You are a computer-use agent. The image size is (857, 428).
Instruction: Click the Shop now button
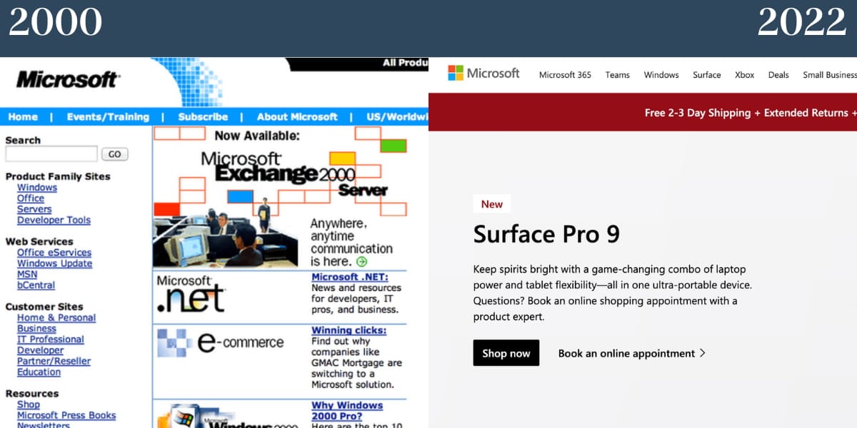(x=506, y=353)
